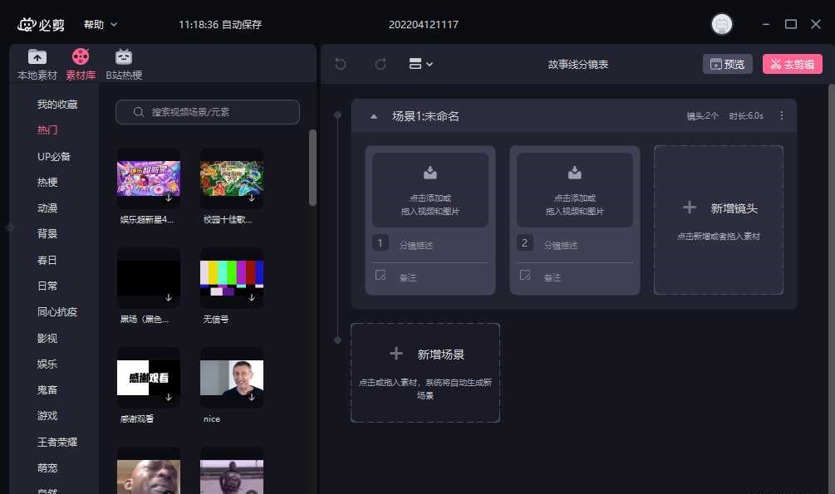This screenshot has width=835, height=494.
Task: Open nice material thumbnail
Action: pos(232,378)
